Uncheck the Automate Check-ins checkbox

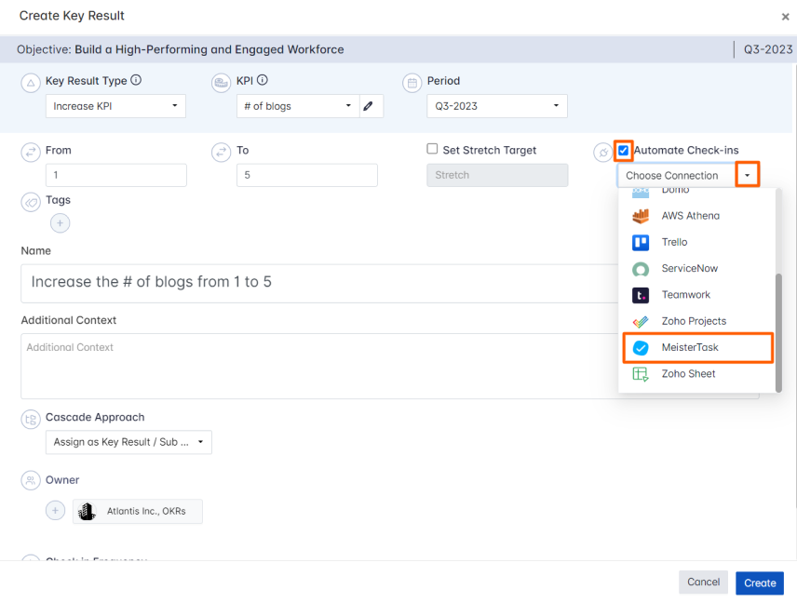pos(623,151)
